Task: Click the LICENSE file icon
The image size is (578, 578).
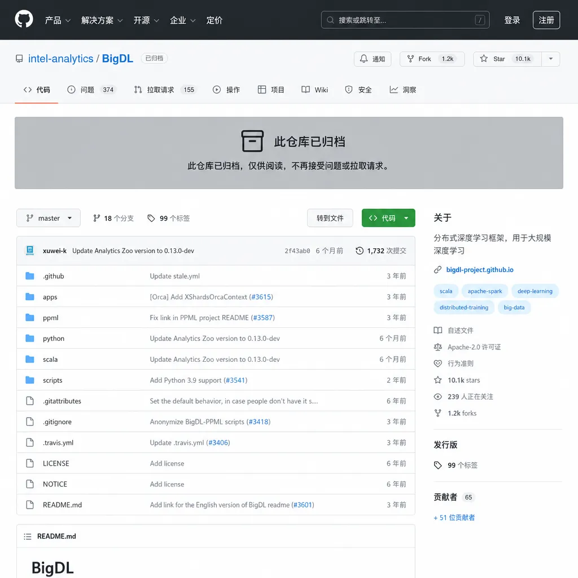Action: 30,463
